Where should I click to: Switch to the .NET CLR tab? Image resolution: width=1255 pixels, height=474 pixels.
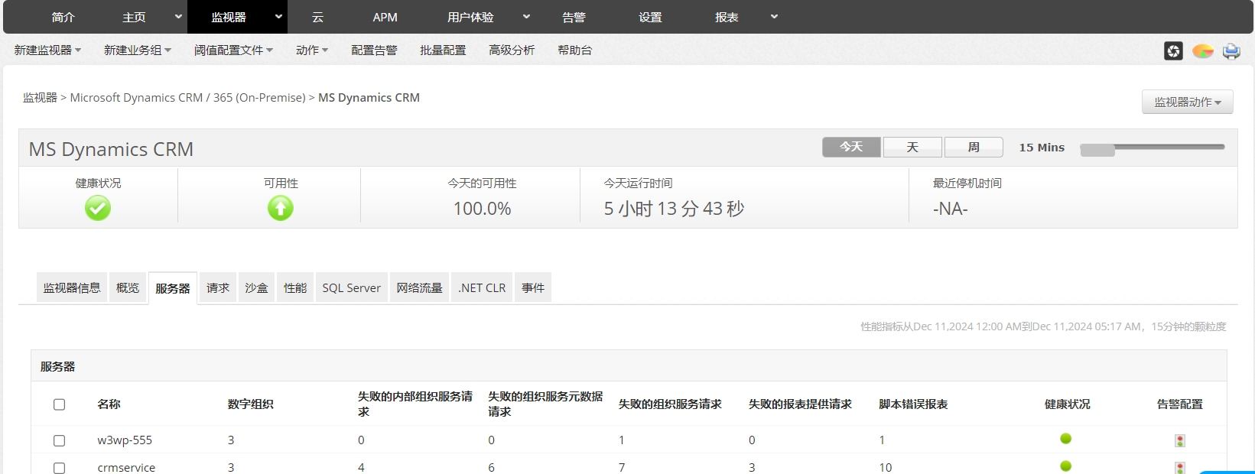tap(482, 287)
